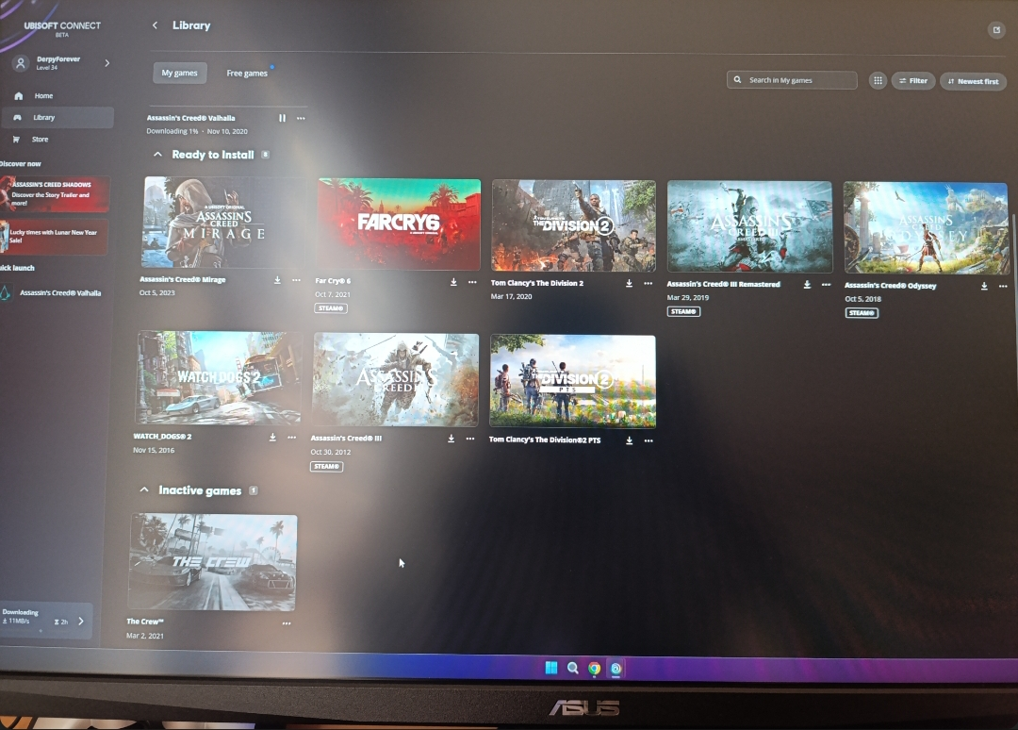Open the Newest first sort dropdown

(x=973, y=81)
